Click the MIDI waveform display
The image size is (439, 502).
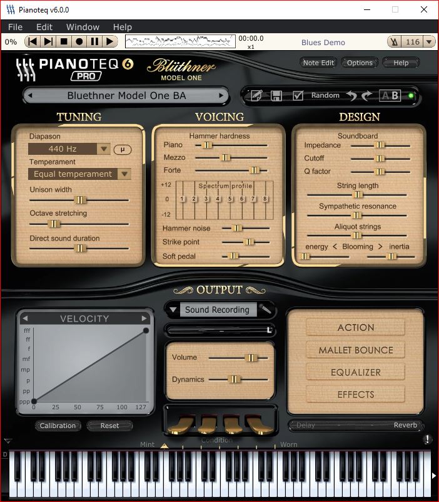(180, 41)
